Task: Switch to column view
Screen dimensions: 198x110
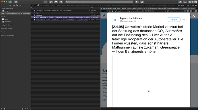Action: [x=193, y=5]
